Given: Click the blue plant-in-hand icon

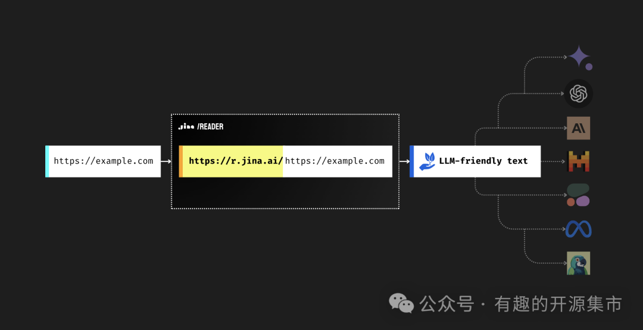Looking at the screenshot, I should coord(426,161).
